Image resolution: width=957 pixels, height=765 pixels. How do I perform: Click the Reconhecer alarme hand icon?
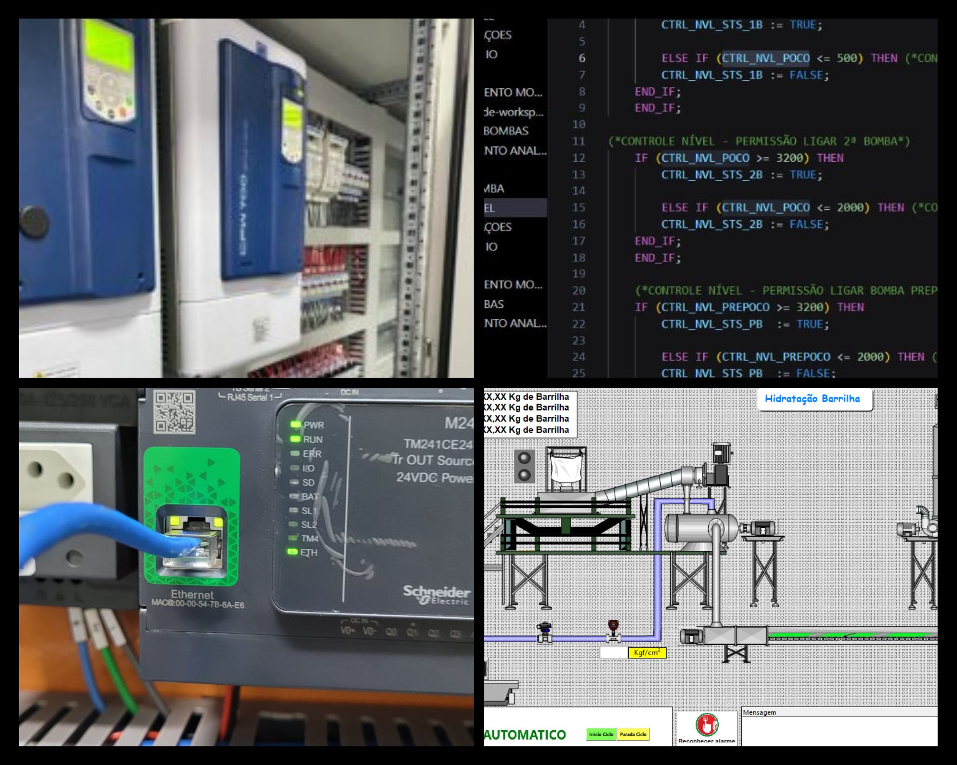click(x=707, y=724)
